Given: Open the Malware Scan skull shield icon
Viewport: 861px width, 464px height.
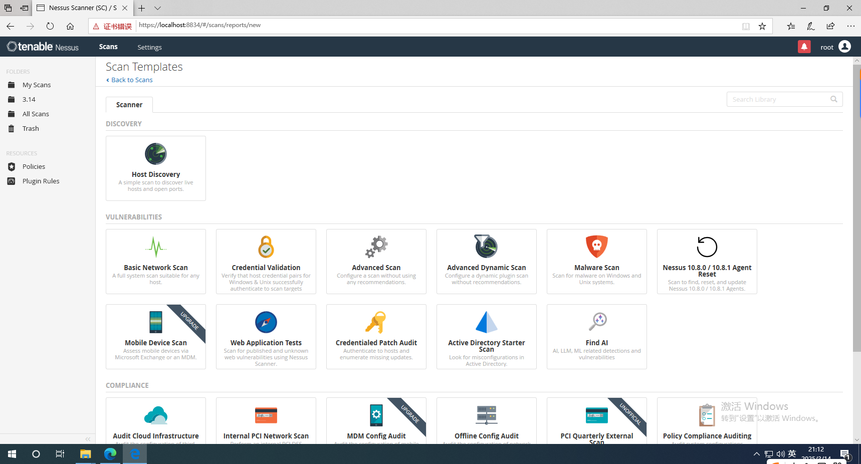Looking at the screenshot, I should pyautogui.click(x=597, y=247).
